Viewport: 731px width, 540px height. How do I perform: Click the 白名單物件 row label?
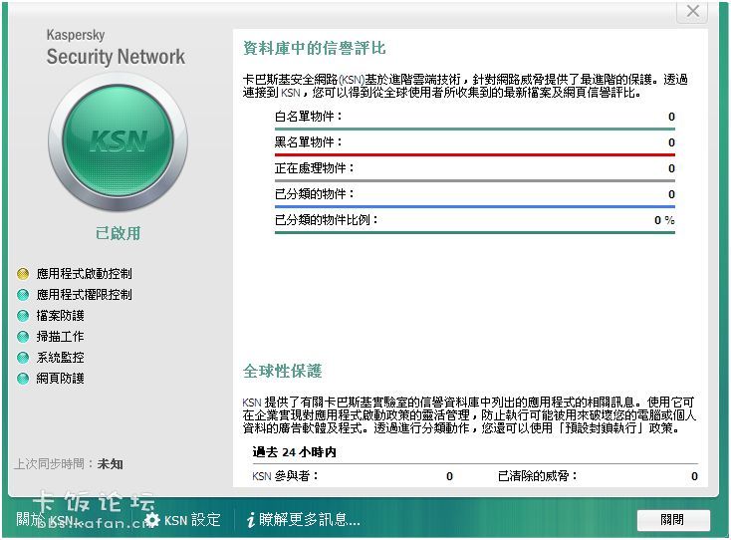[309, 117]
